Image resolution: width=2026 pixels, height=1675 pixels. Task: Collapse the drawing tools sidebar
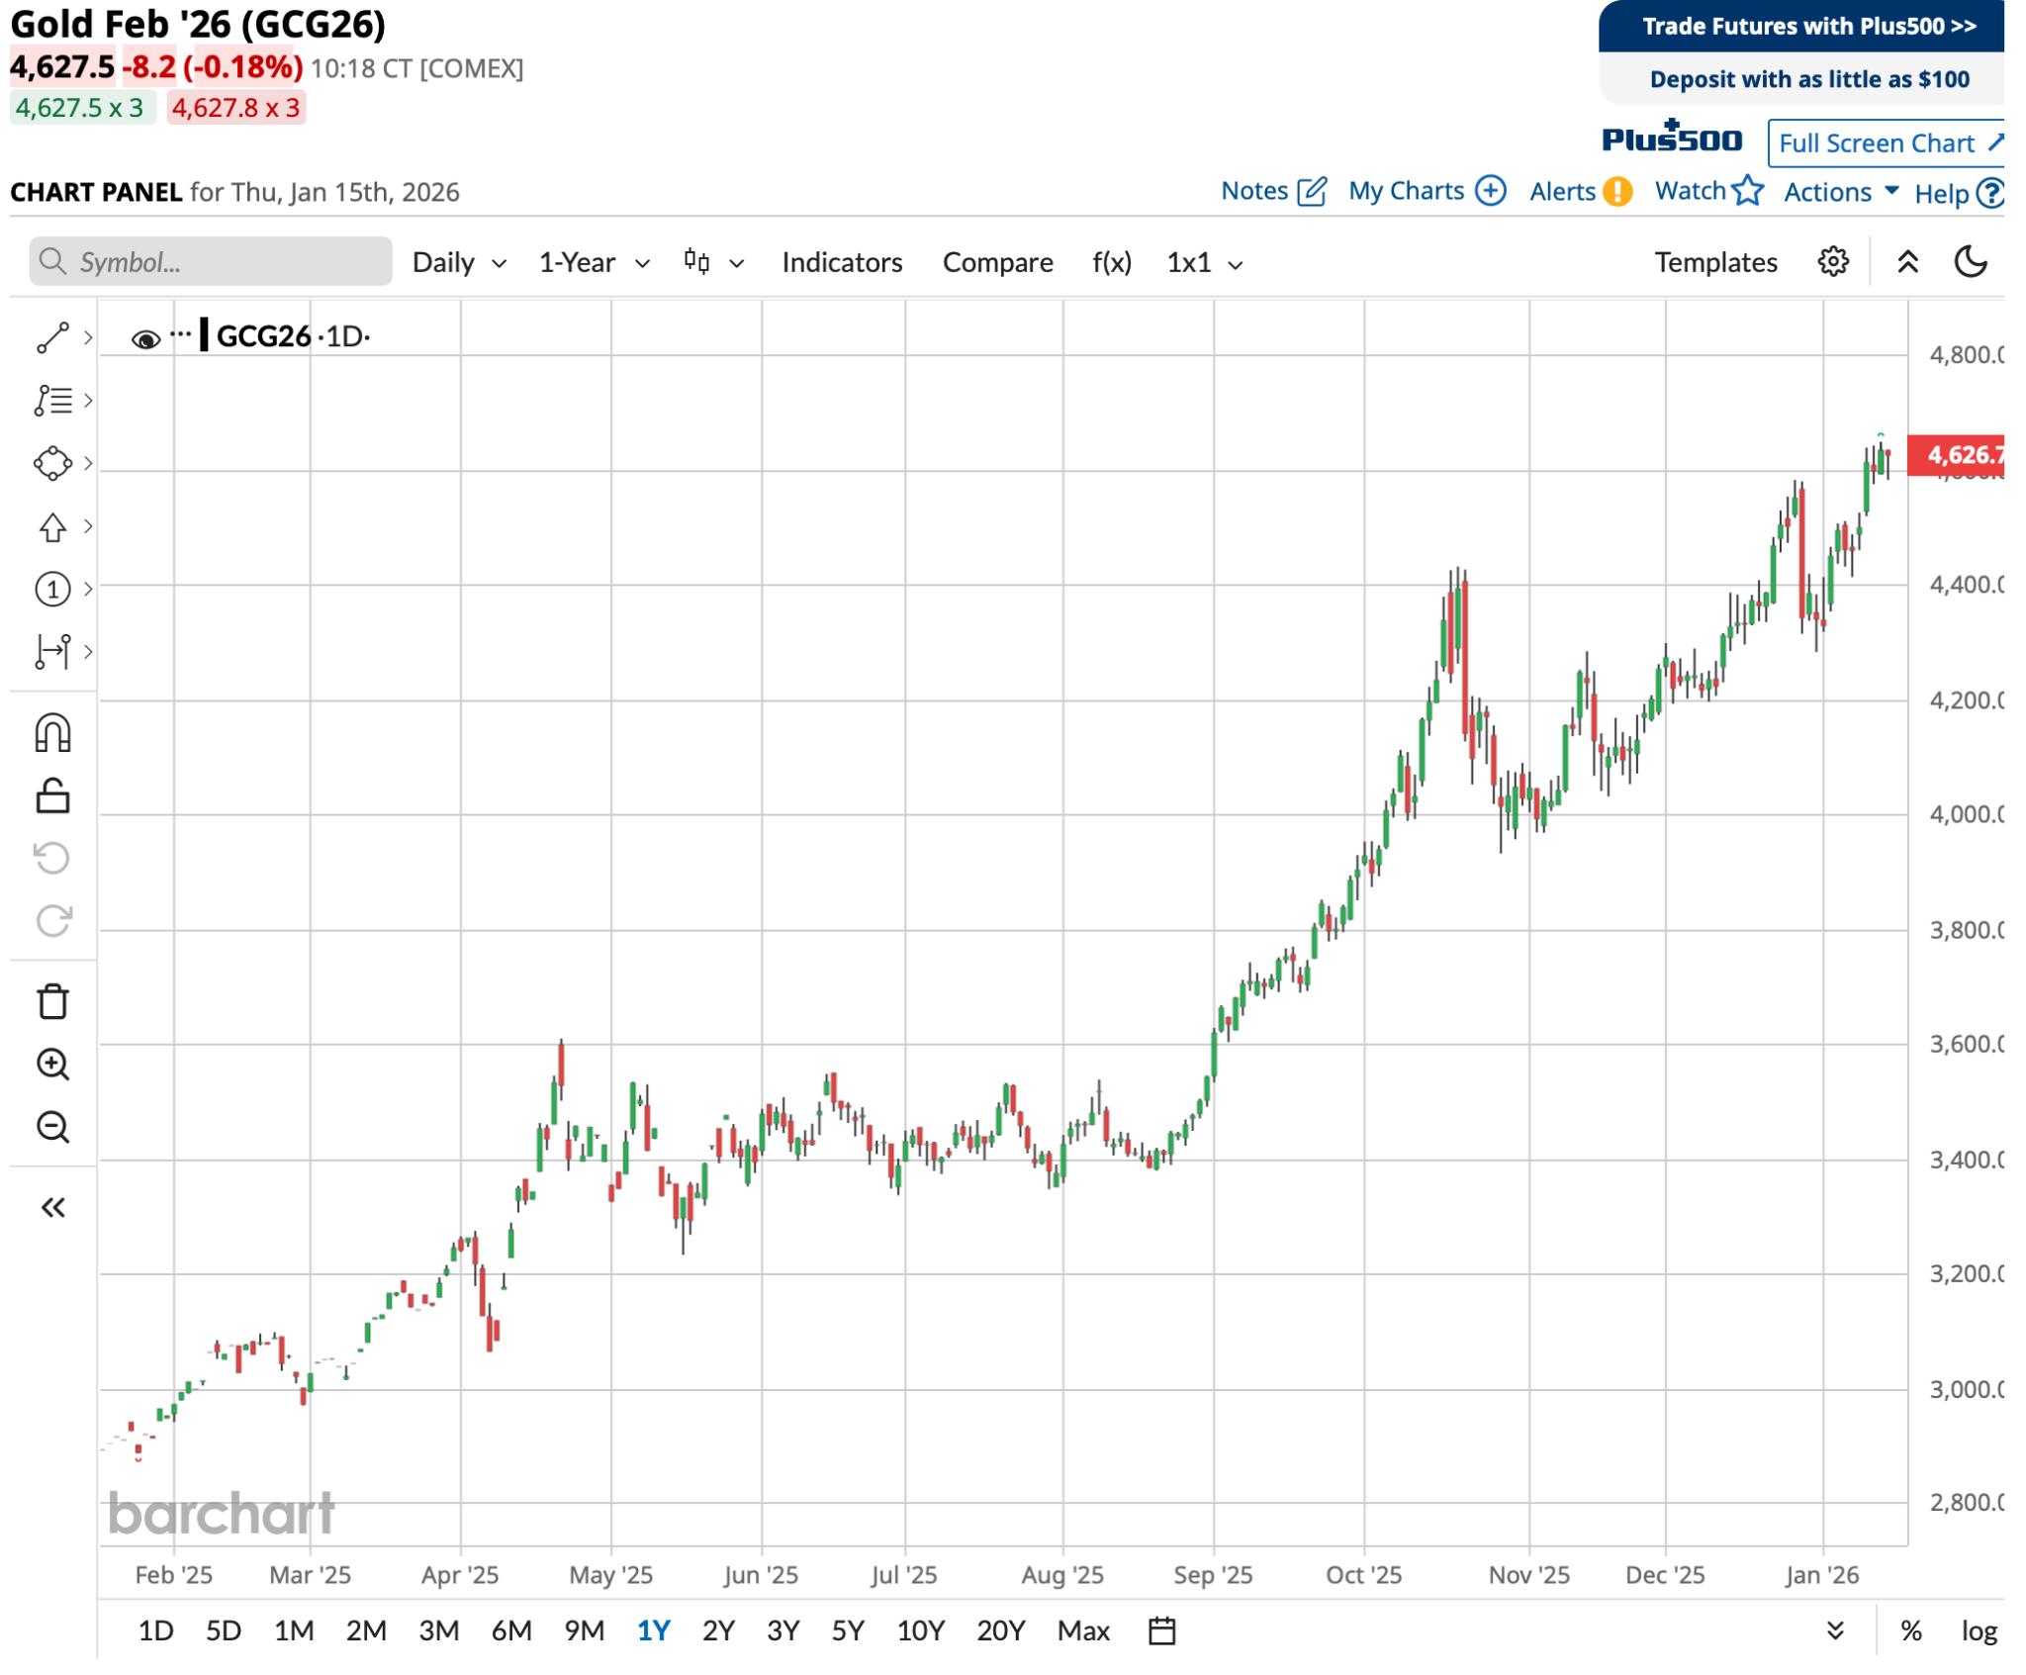click(52, 1207)
